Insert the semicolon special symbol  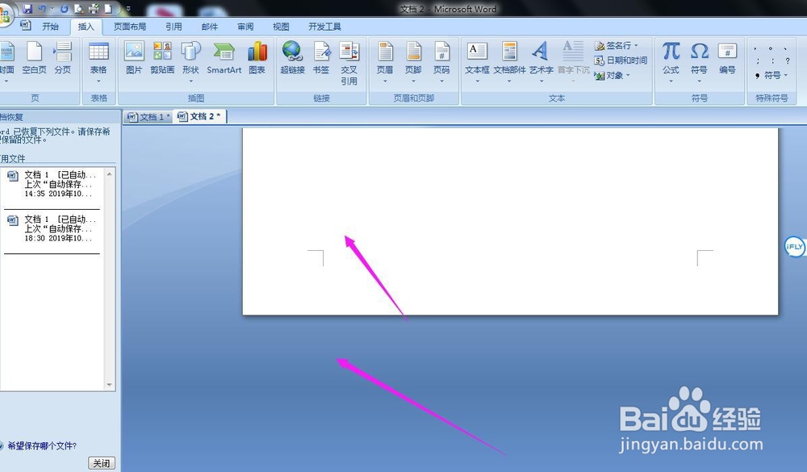[758, 61]
